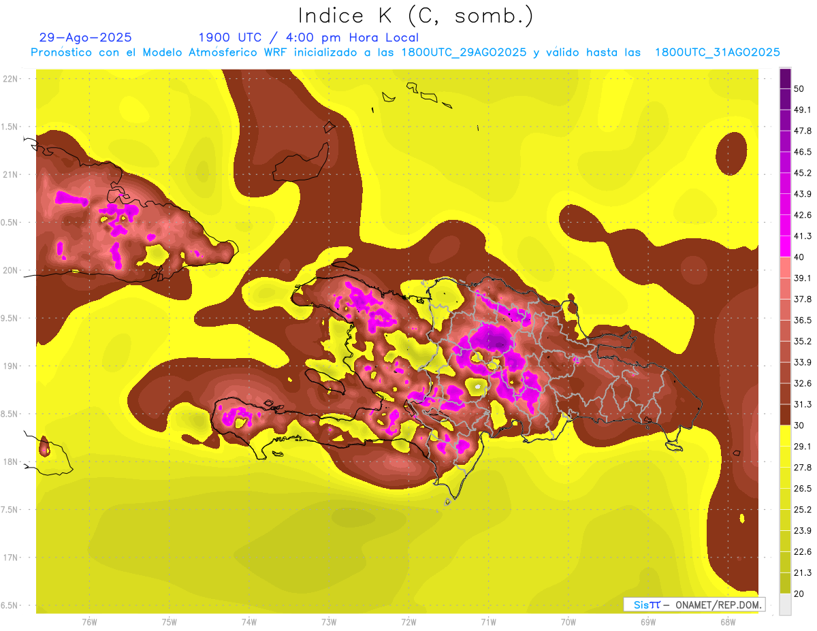The image size is (817, 631).
Task: Select the date label 29-Ago-2025
Action: tap(86, 37)
